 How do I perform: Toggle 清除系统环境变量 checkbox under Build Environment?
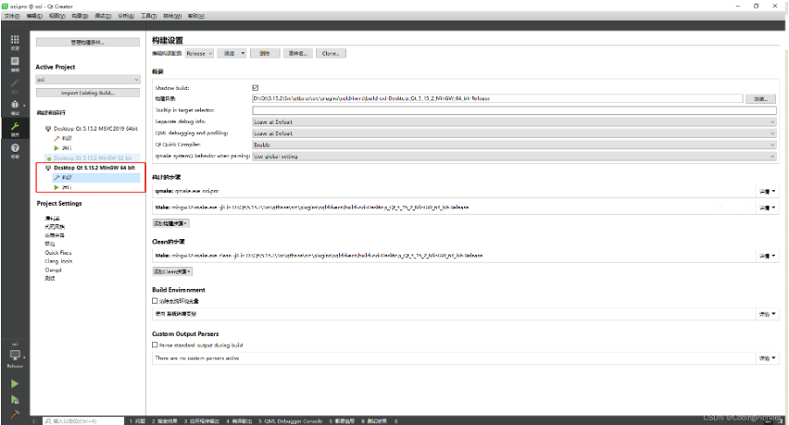click(155, 301)
